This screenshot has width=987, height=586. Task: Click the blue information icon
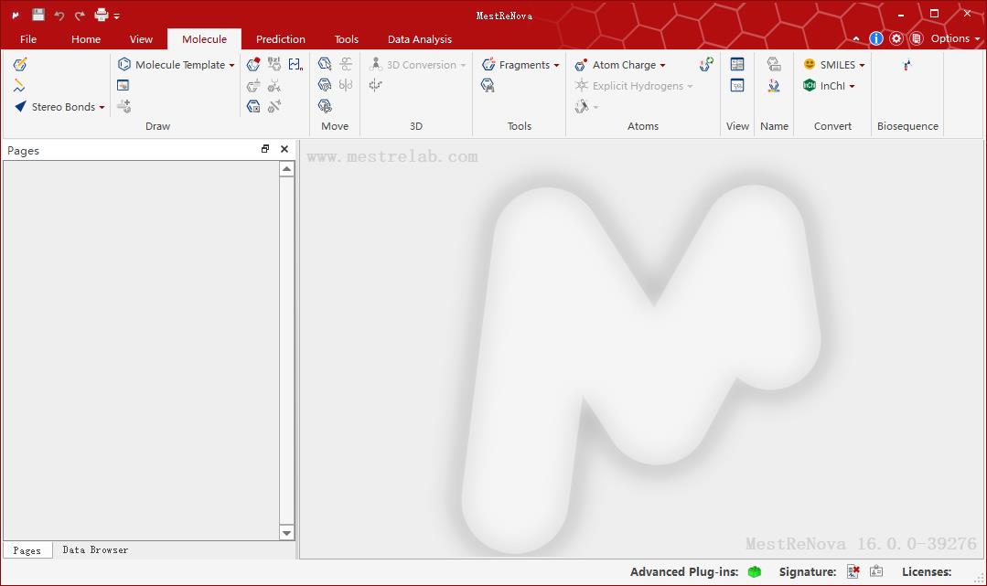pos(876,38)
